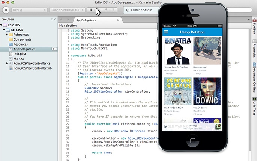Tap the Best Of Bowie album cover
Screen dimensions: 257x161
(x=207, y=91)
